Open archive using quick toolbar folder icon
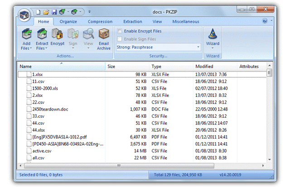 (46, 12)
